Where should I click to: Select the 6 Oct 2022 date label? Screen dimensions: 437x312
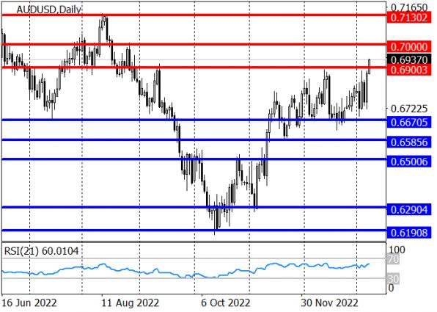coord(226,303)
